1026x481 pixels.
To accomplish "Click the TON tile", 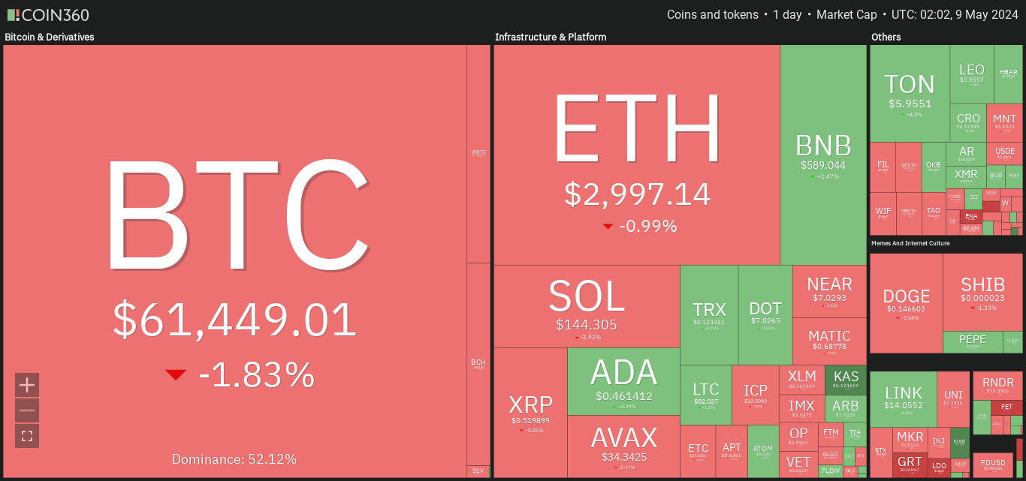I will click(x=910, y=93).
